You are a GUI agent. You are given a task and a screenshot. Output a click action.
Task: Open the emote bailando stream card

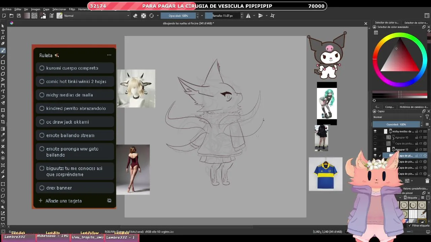coord(75,135)
